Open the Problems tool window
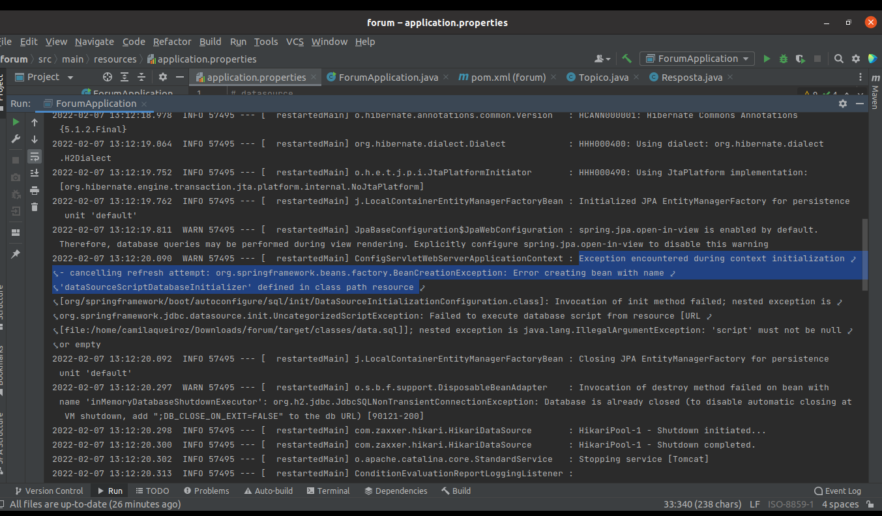 coord(207,491)
